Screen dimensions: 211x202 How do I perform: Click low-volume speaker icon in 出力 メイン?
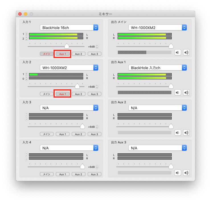pos(177,52)
